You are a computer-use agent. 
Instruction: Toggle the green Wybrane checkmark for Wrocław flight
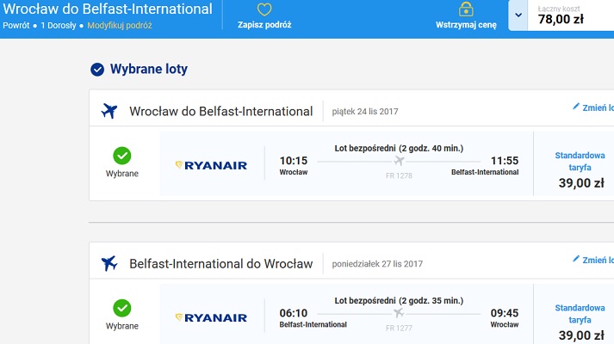pos(122,156)
